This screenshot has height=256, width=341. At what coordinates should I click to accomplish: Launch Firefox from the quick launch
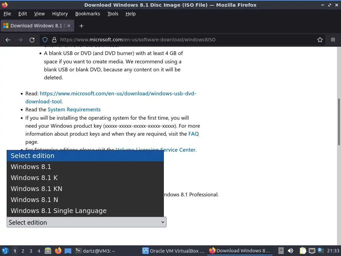click(58, 251)
